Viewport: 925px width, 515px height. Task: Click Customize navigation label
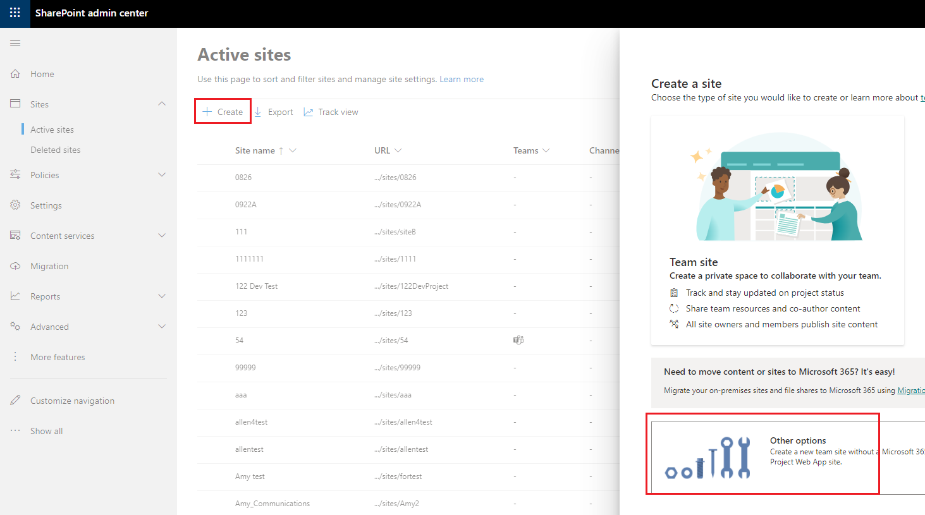pyautogui.click(x=73, y=401)
